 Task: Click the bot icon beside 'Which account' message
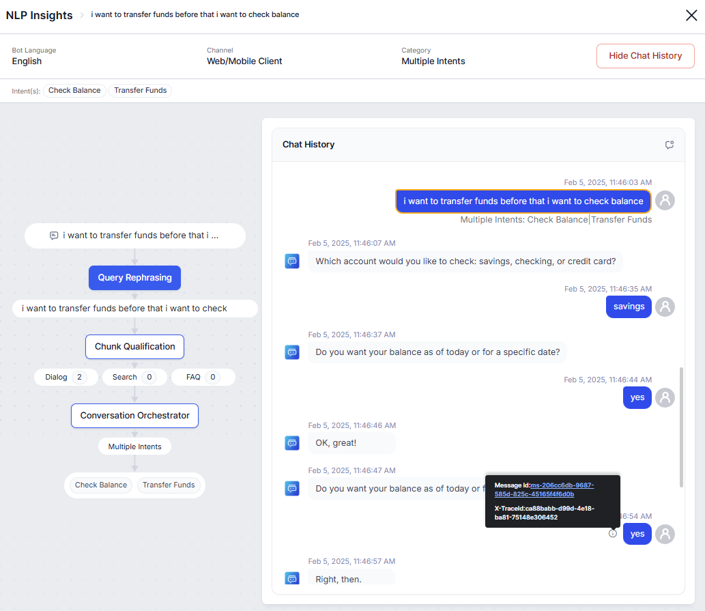(292, 261)
